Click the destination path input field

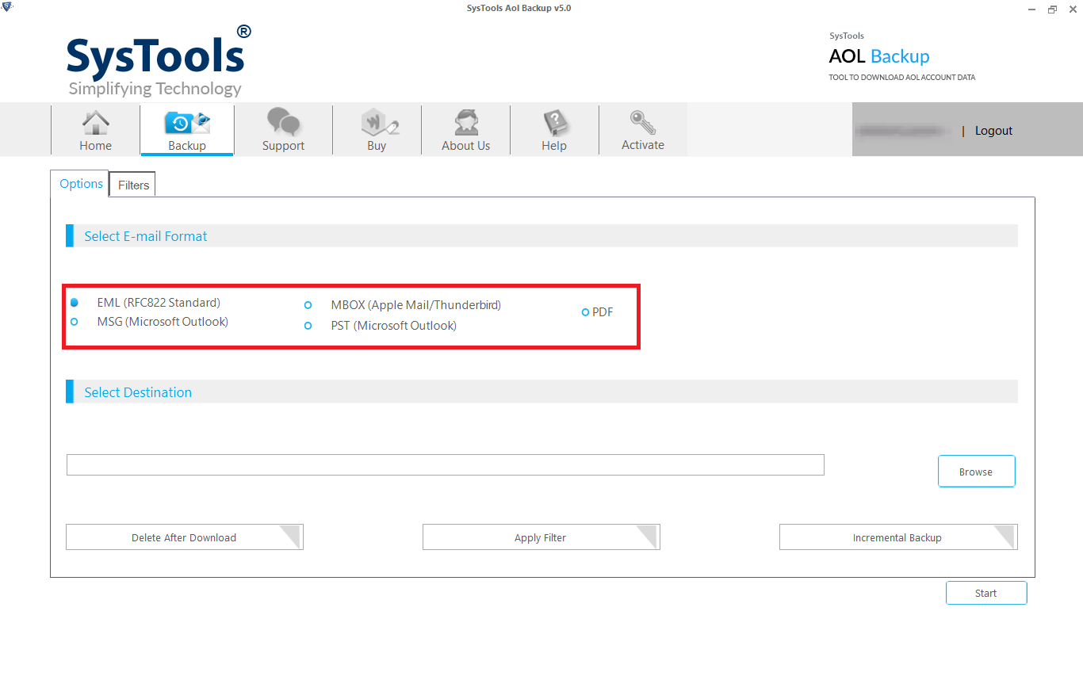[446, 465]
